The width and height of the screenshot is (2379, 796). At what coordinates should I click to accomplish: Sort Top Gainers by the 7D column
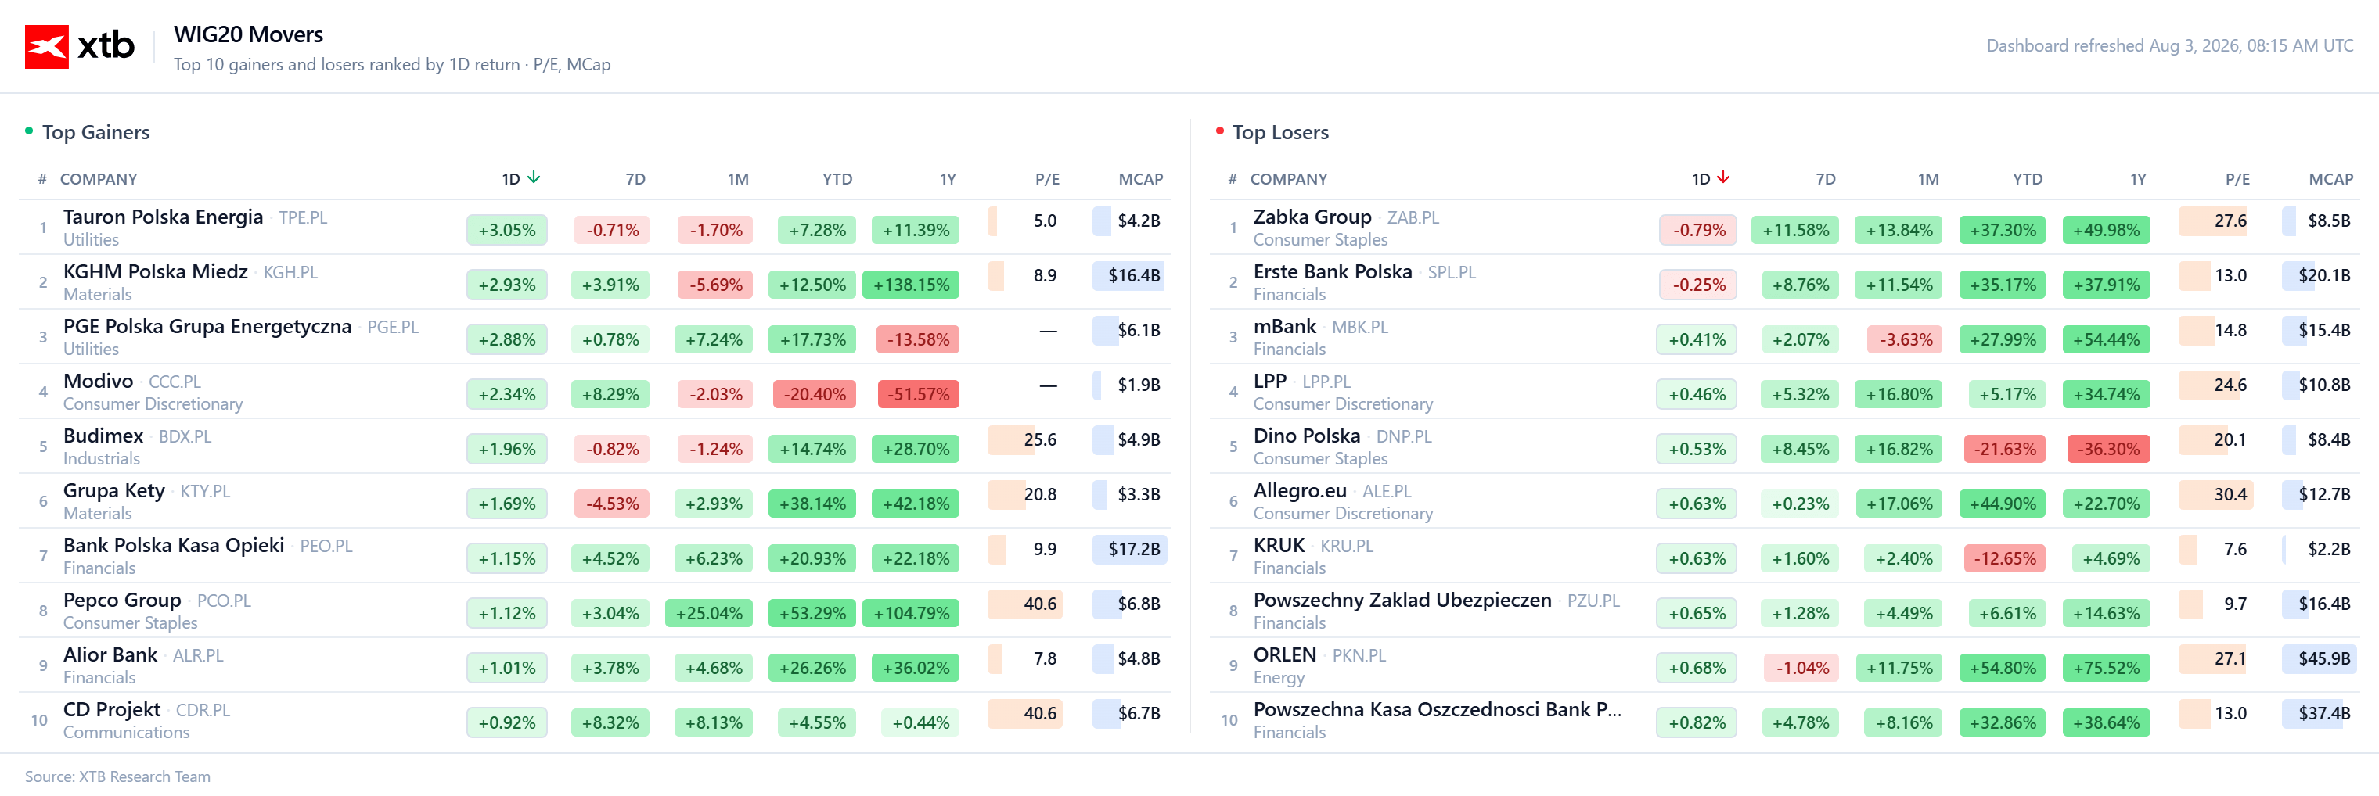(x=635, y=179)
